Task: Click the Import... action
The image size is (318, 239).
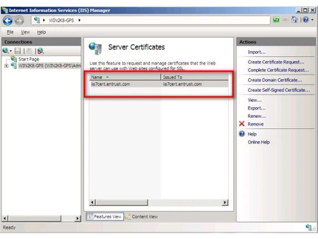Action: [256, 52]
